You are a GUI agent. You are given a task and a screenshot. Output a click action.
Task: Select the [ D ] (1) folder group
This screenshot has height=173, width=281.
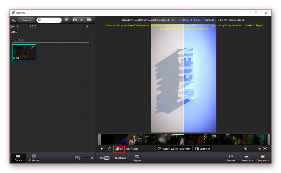coord(18,40)
